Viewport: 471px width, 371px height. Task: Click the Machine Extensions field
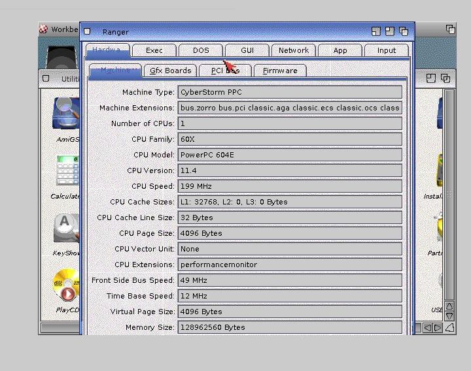[290, 108]
